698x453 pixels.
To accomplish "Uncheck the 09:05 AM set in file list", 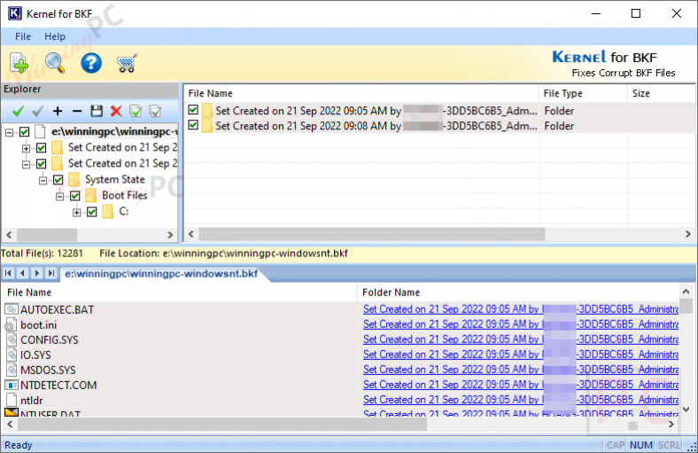I will tap(193, 110).
